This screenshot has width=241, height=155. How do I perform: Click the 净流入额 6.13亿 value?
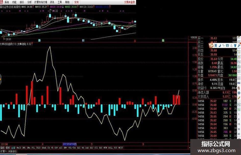[x=226, y=93]
